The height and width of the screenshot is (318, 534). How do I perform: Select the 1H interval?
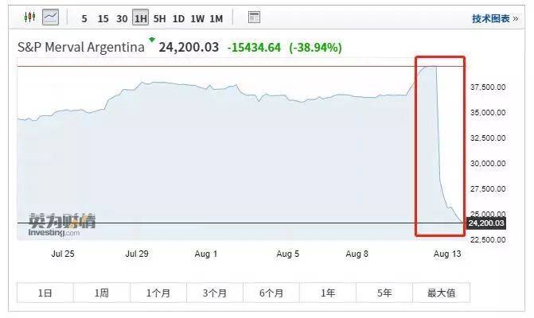tap(141, 17)
